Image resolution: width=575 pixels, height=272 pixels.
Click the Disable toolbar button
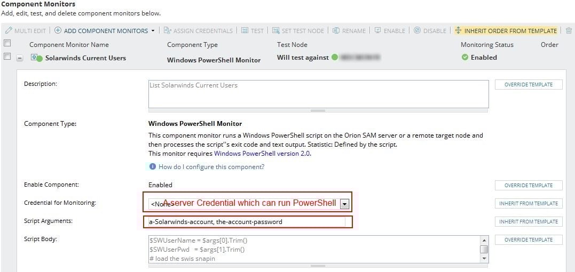point(430,31)
